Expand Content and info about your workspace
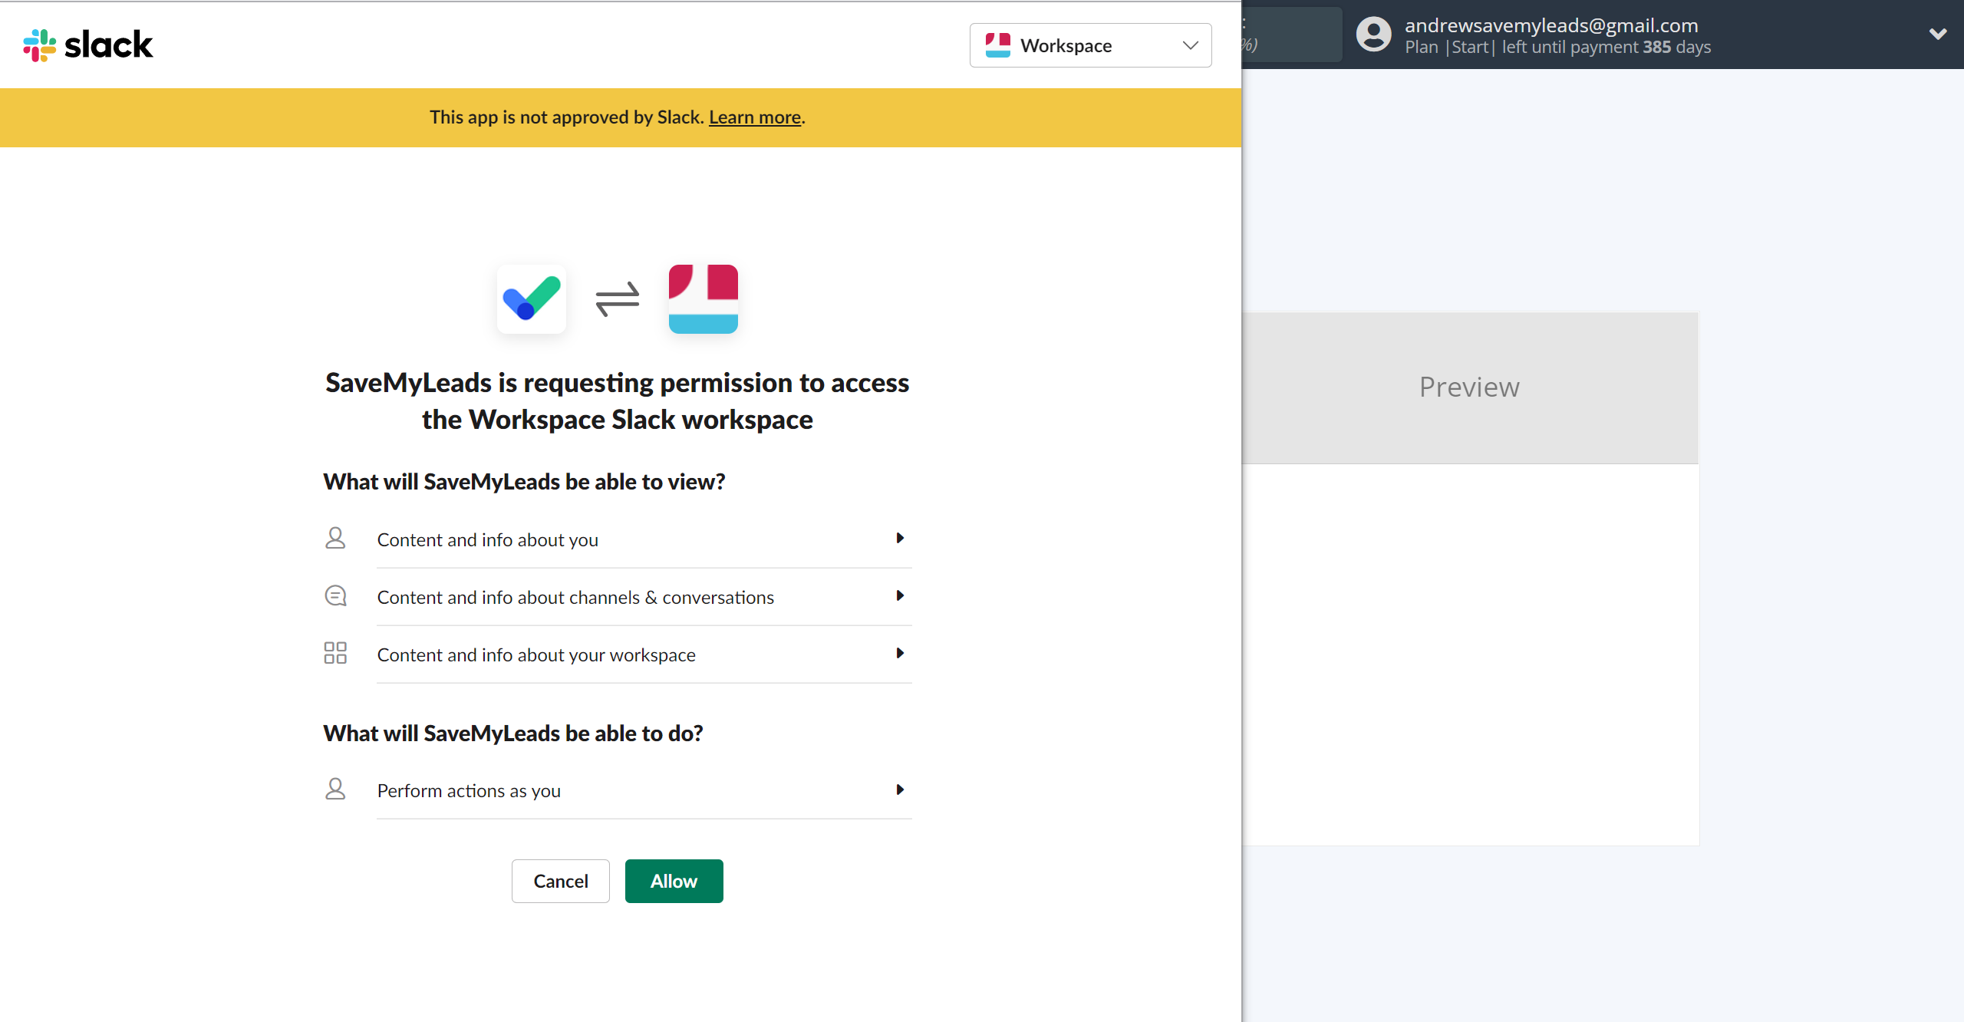The image size is (1964, 1022). pyautogui.click(x=644, y=654)
